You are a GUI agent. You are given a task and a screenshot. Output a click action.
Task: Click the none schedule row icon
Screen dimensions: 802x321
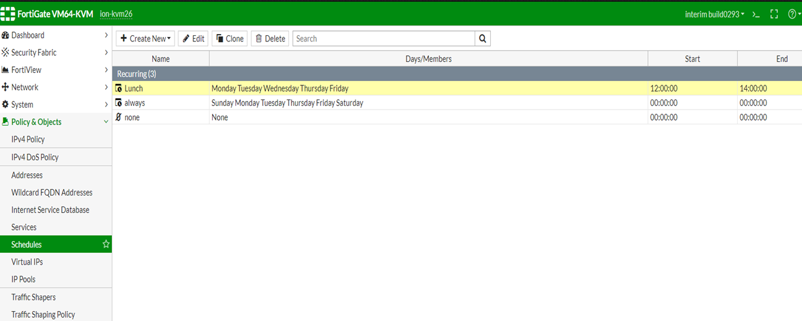[x=119, y=117]
